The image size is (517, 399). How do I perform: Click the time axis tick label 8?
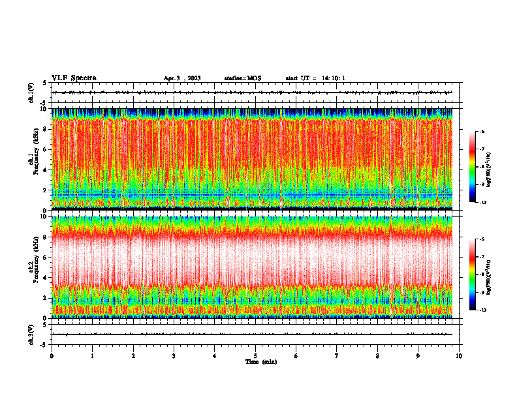pos(377,356)
